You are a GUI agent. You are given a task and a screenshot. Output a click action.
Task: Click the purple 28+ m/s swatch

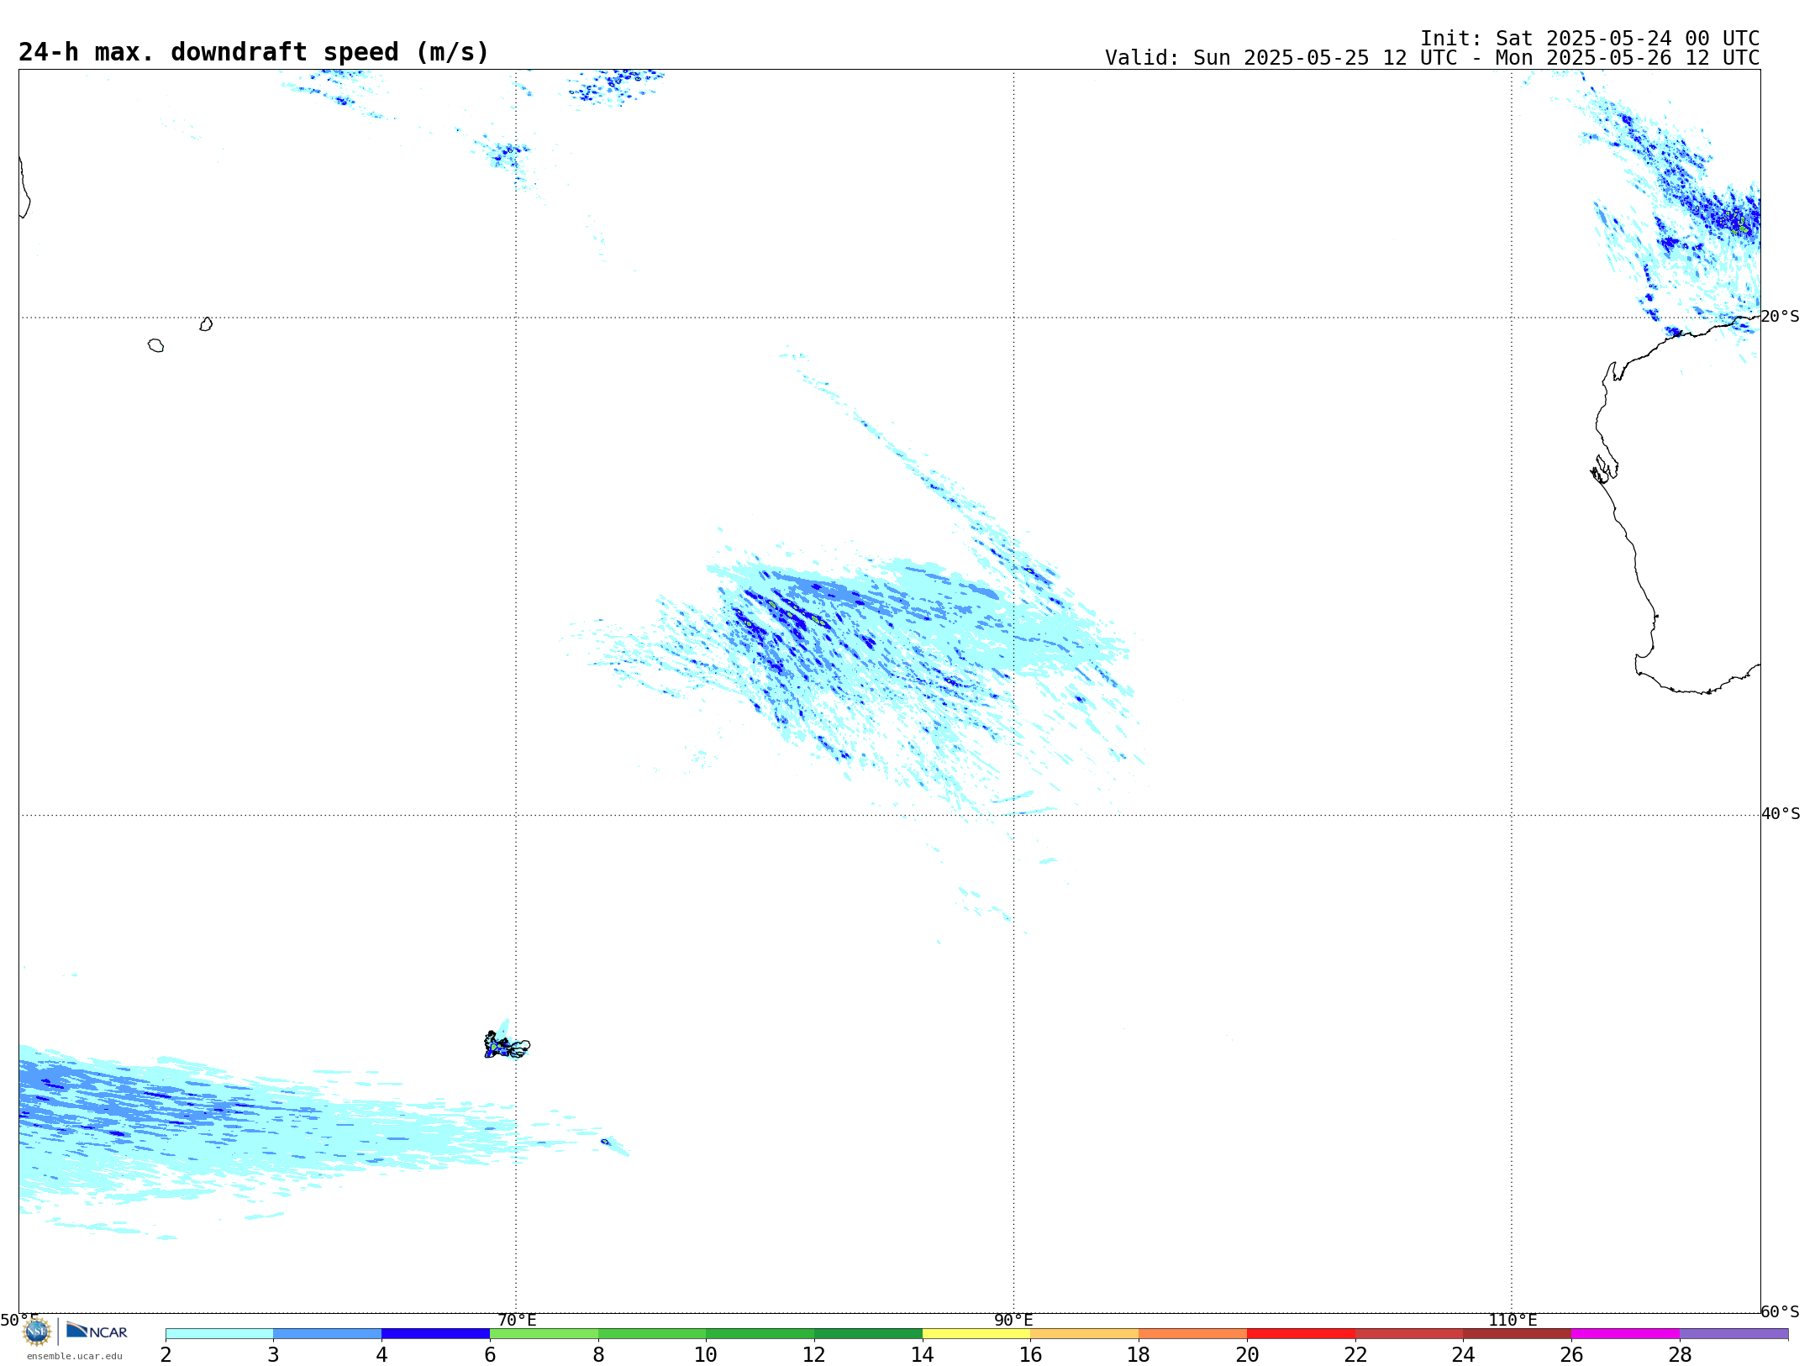tap(1734, 1334)
